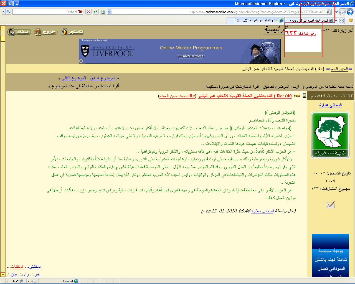Close the current tab with X
Image resolution: width=355 pixels, height=284 pixels.
(x=238, y=21)
